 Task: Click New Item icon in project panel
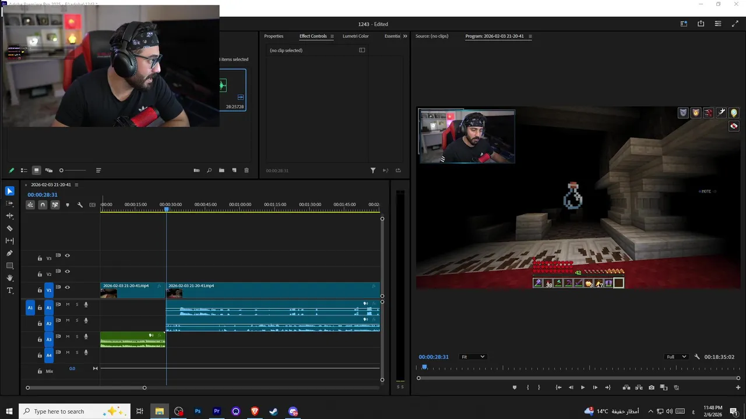pyautogui.click(x=234, y=171)
